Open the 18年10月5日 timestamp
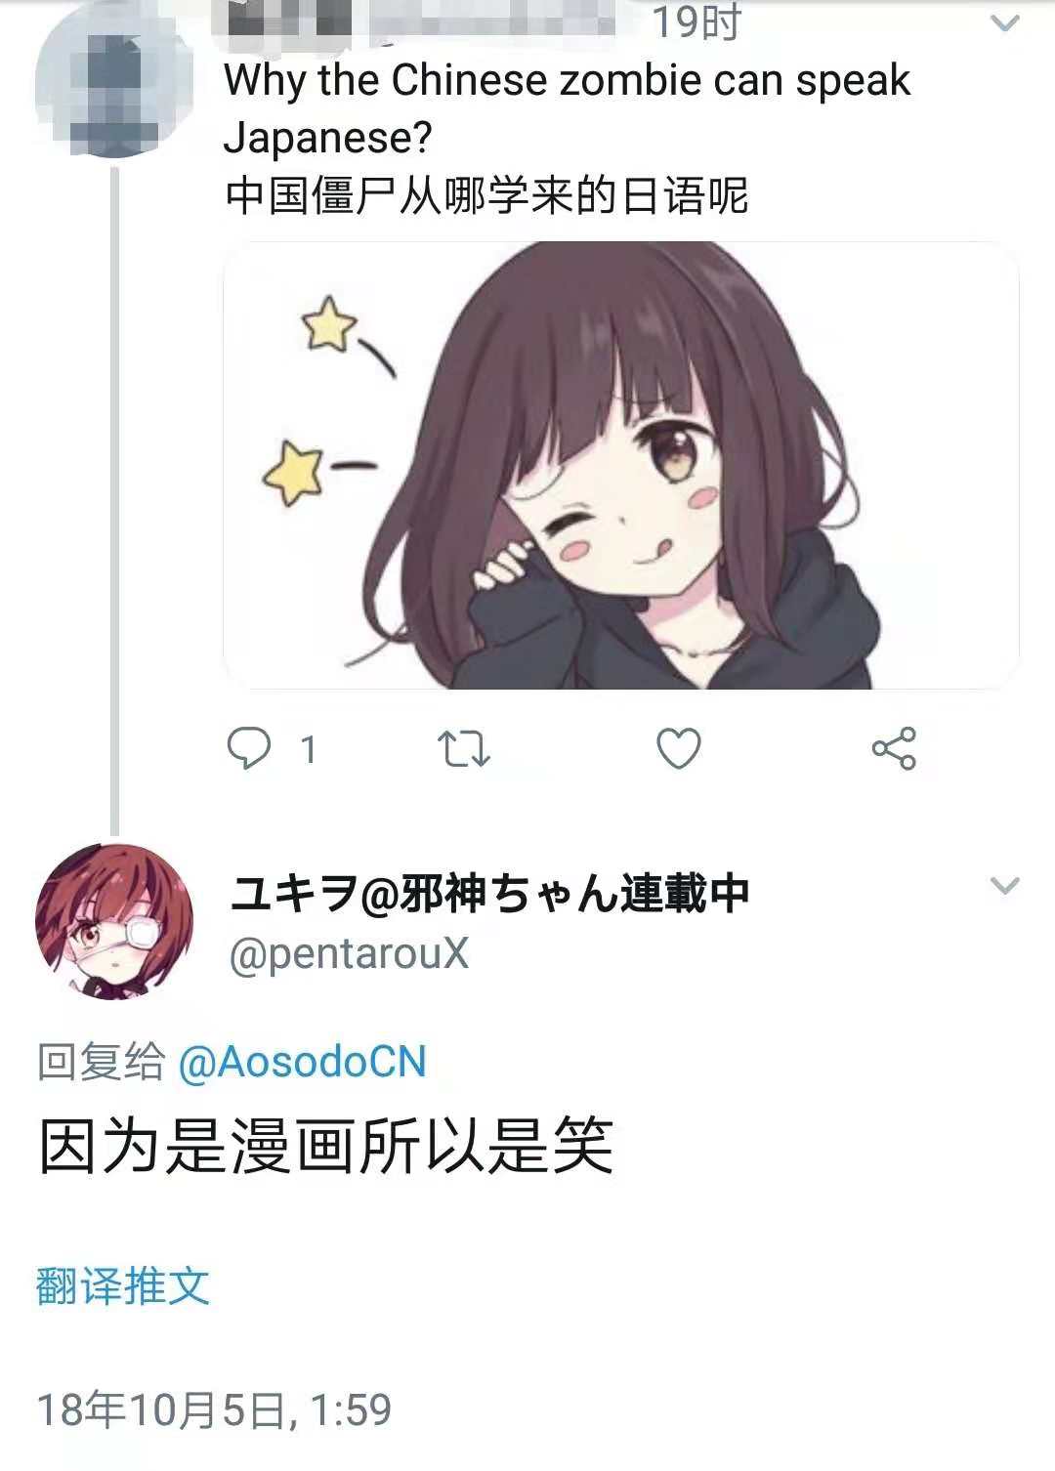Viewport: 1055px width, 1471px height. click(x=214, y=1409)
